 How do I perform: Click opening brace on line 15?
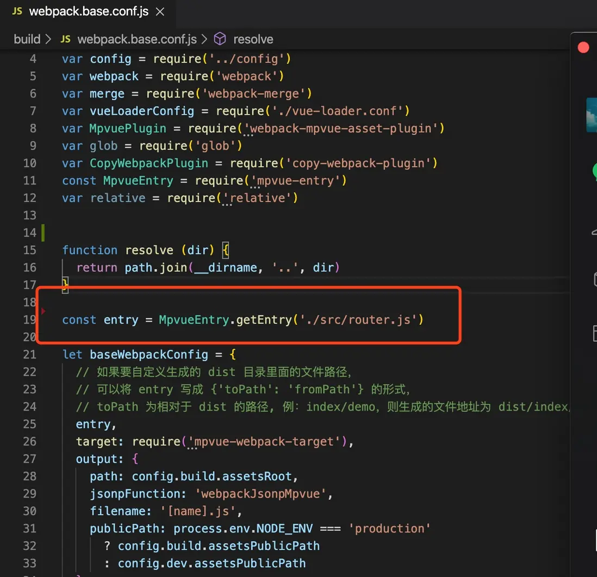pyautogui.click(x=226, y=250)
